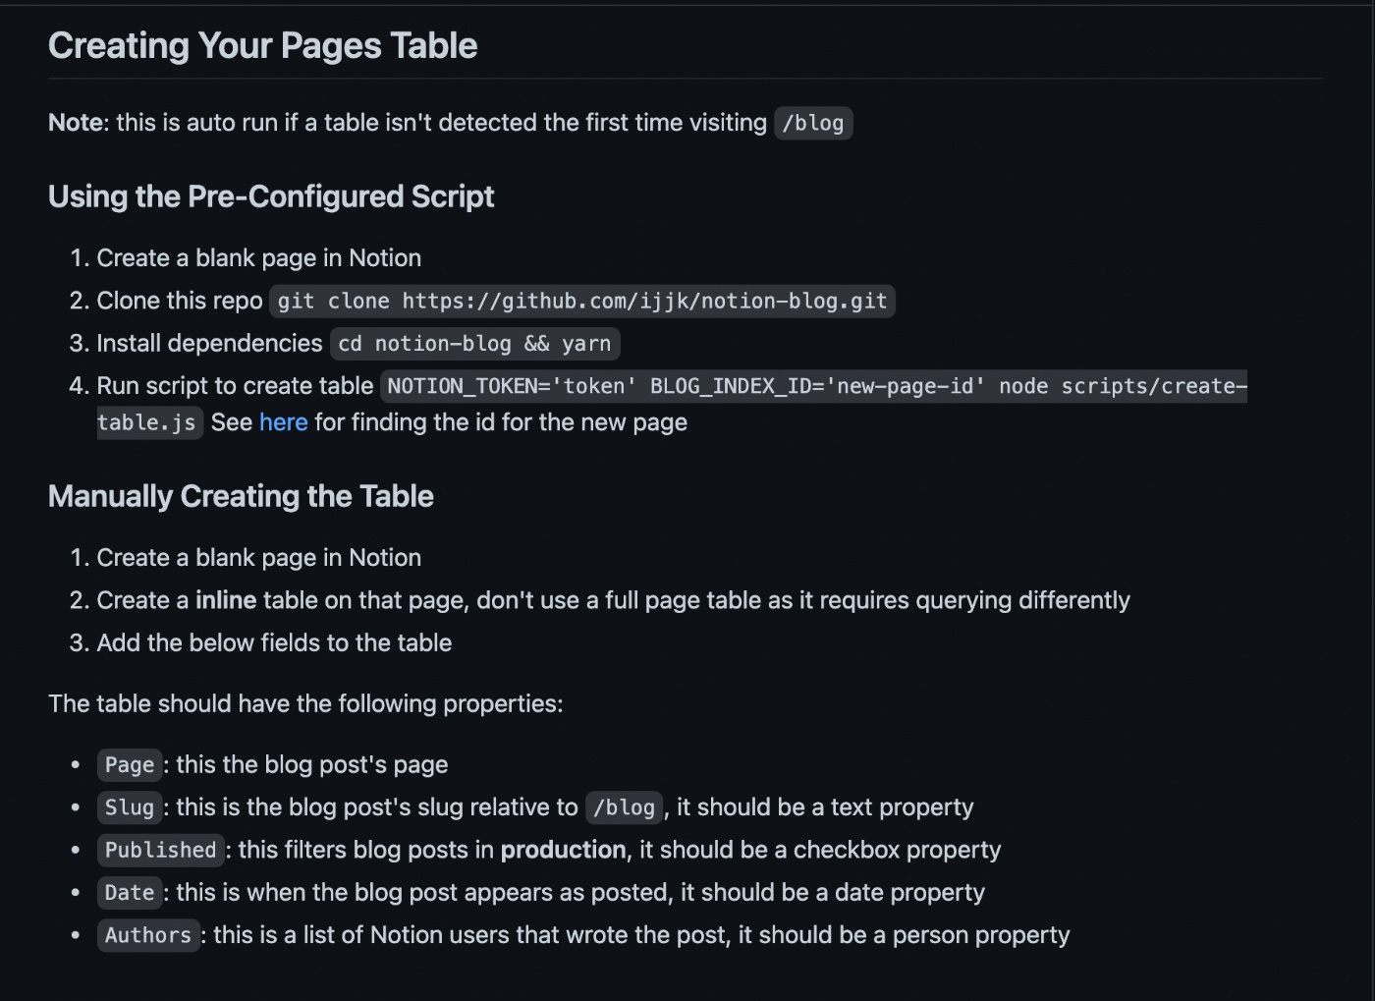Click the git clone command snippet
This screenshot has width=1375, height=1001.
(581, 301)
